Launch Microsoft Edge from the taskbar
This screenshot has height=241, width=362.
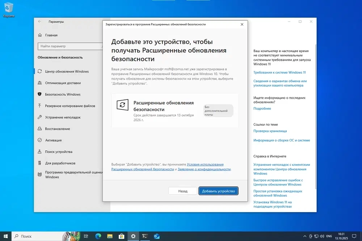[98, 236]
